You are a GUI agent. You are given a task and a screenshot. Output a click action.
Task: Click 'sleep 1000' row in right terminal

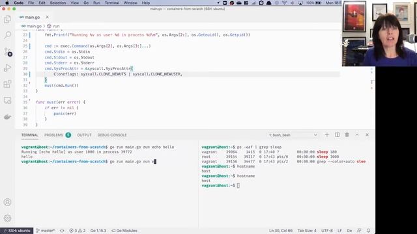click(270, 157)
